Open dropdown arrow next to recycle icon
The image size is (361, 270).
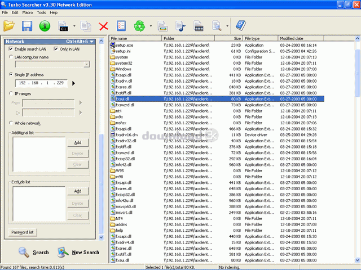[151, 26]
